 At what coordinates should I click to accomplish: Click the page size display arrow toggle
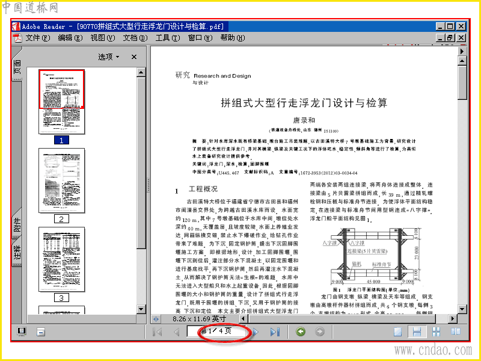click(x=156, y=319)
